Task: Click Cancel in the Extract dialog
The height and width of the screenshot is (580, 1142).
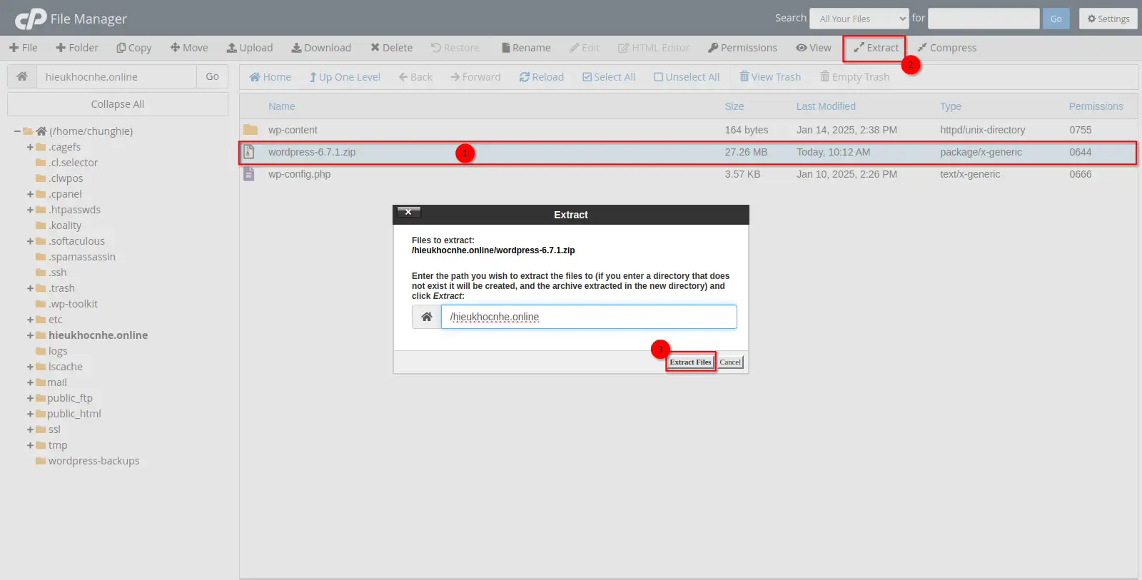Action: coord(730,362)
